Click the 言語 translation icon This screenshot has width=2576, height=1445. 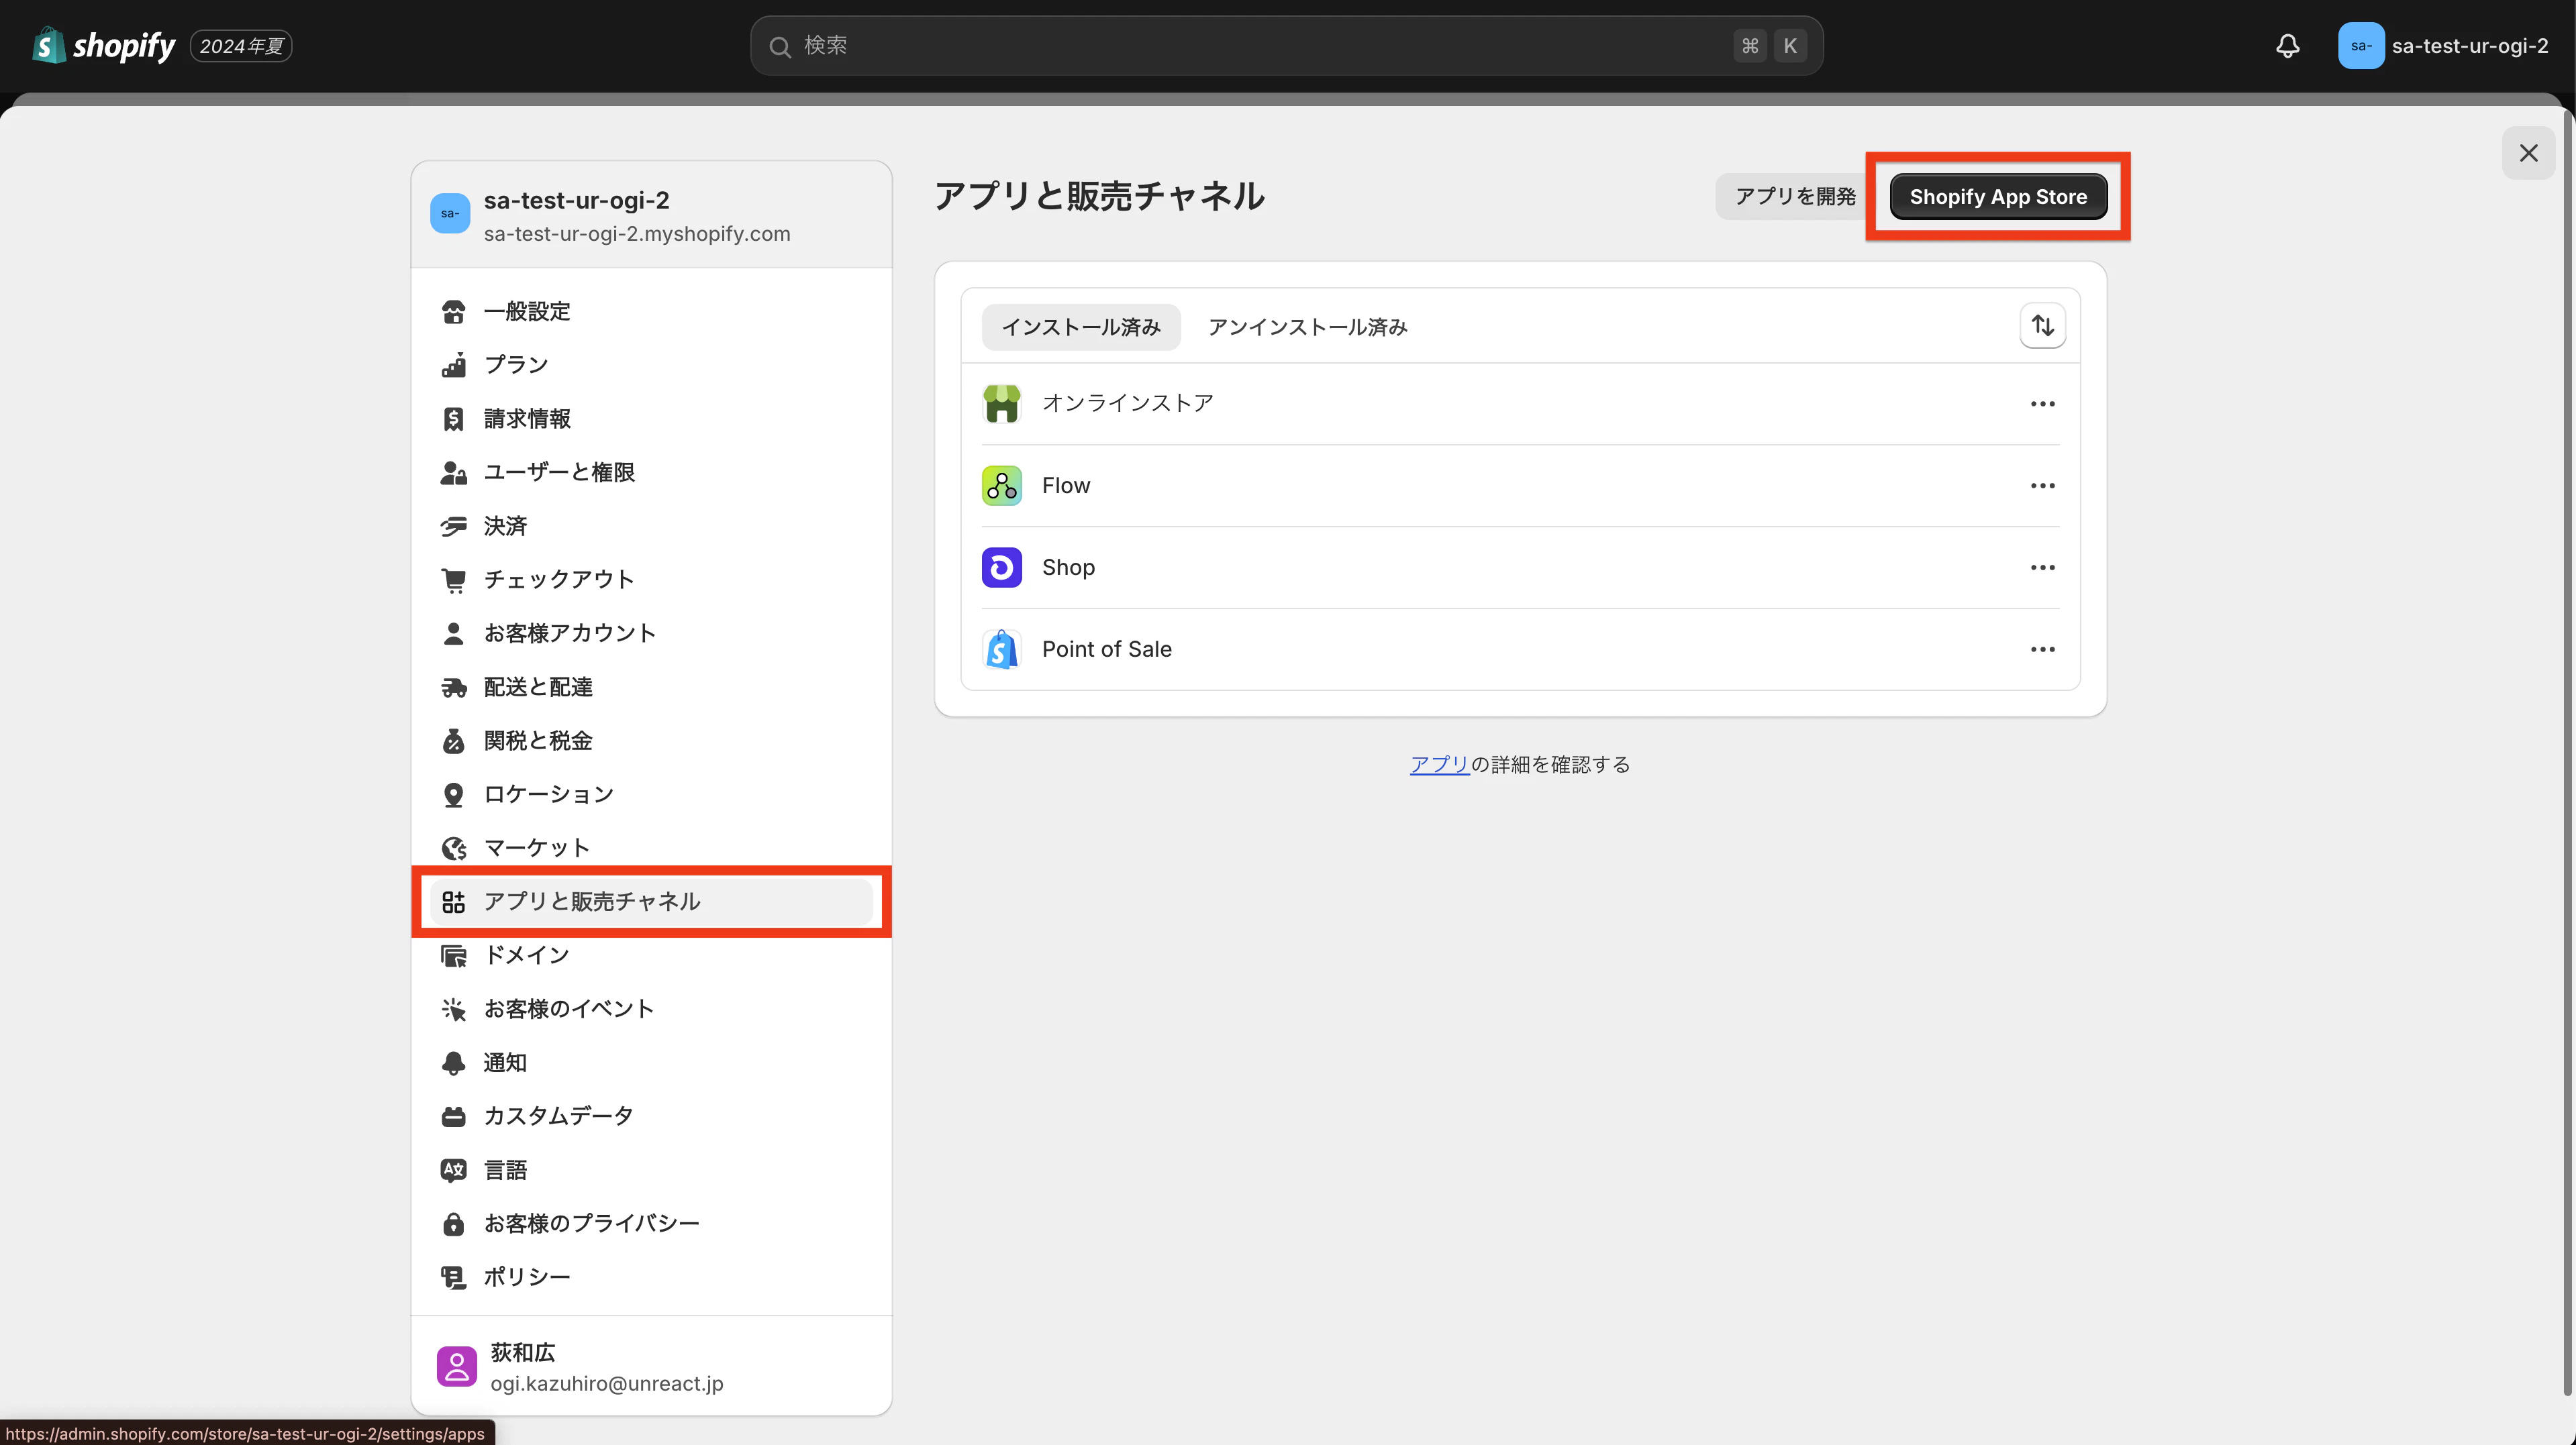point(453,1170)
